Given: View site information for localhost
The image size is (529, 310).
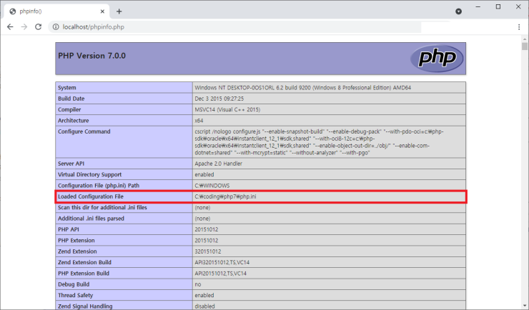Looking at the screenshot, I should point(55,26).
